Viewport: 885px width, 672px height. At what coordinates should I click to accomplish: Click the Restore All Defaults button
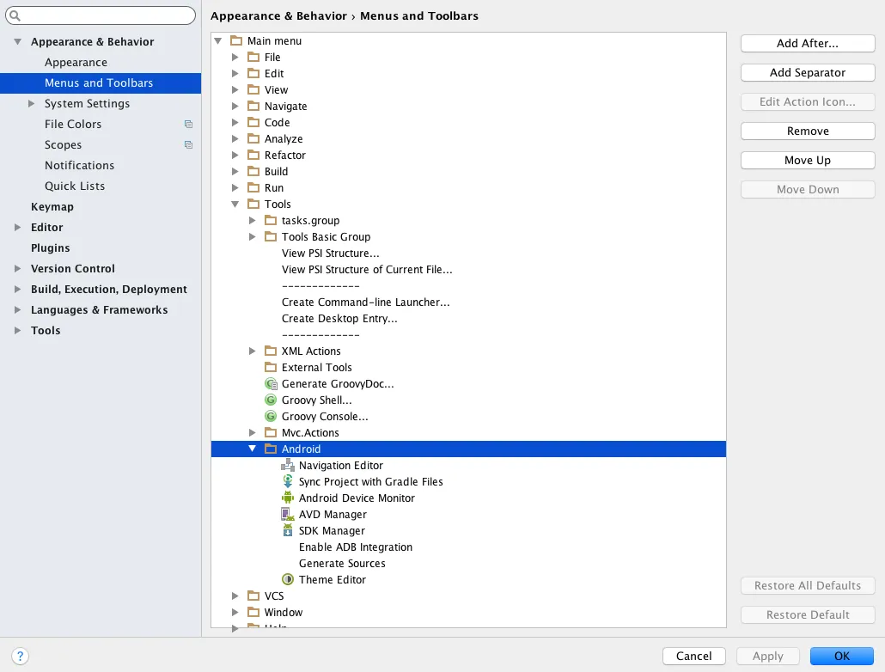(x=808, y=585)
